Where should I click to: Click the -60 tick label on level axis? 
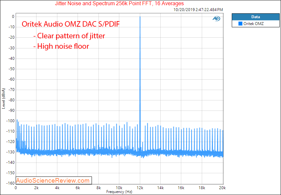click(11, 79)
